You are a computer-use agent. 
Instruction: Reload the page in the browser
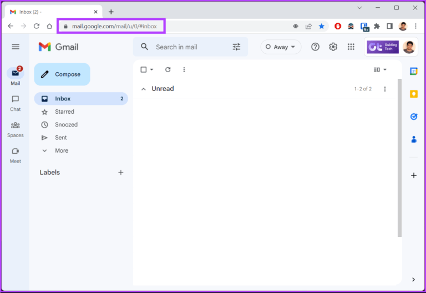pos(37,26)
